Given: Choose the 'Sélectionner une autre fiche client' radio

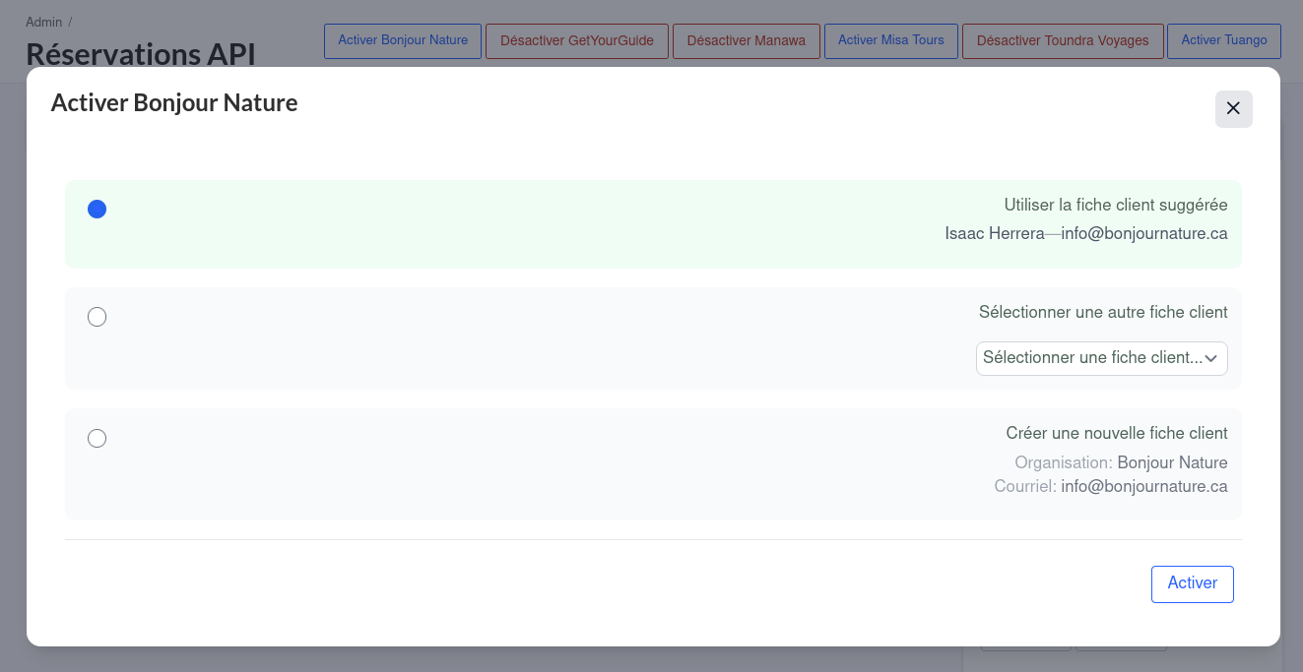Looking at the screenshot, I should pyautogui.click(x=97, y=317).
